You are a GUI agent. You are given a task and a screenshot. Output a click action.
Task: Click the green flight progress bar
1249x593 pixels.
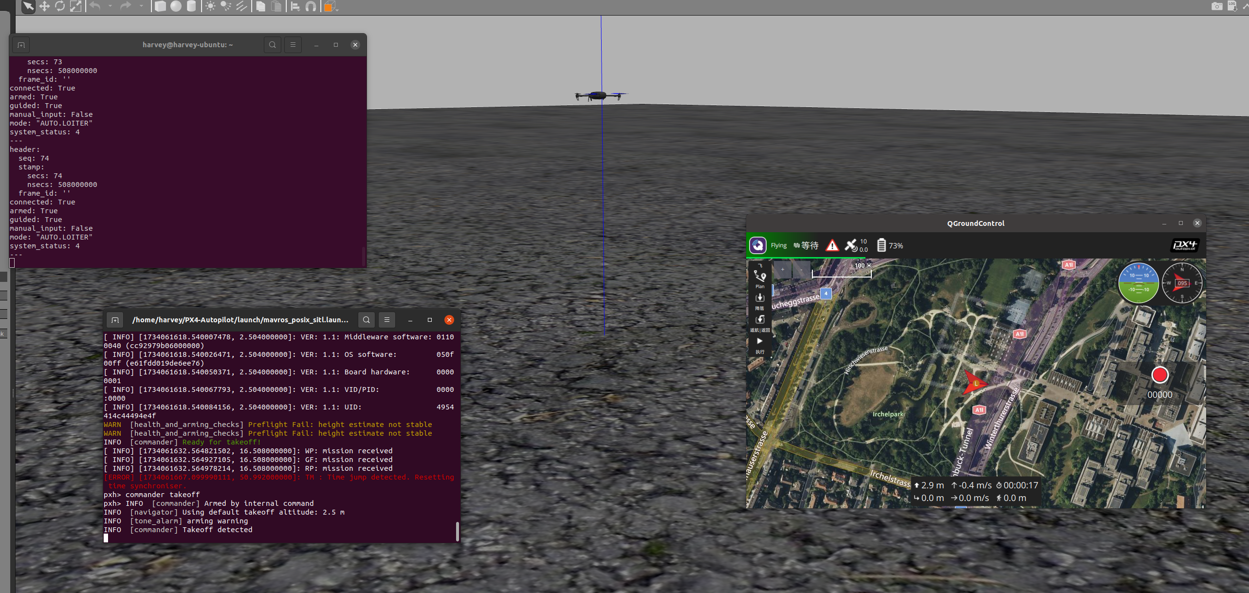[806, 257]
